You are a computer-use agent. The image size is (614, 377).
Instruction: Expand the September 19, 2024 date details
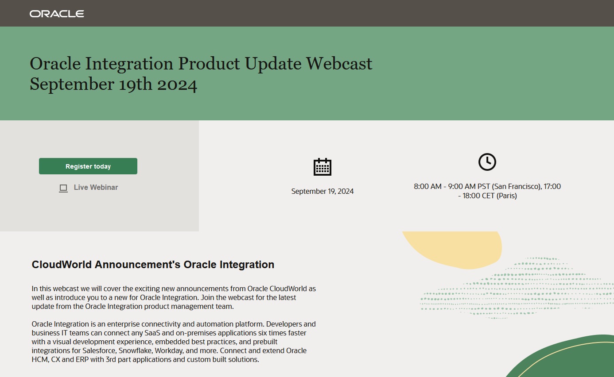[322, 191]
